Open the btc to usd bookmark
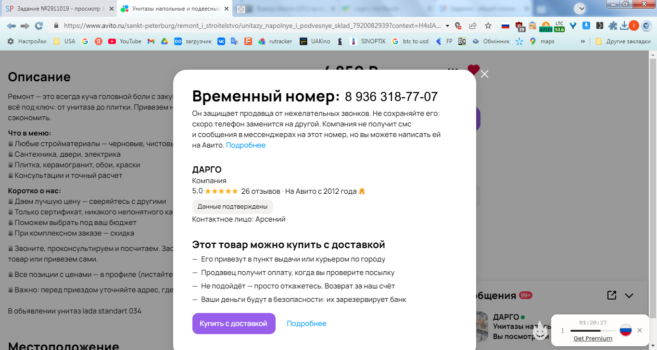The image size is (657, 350). (410, 41)
